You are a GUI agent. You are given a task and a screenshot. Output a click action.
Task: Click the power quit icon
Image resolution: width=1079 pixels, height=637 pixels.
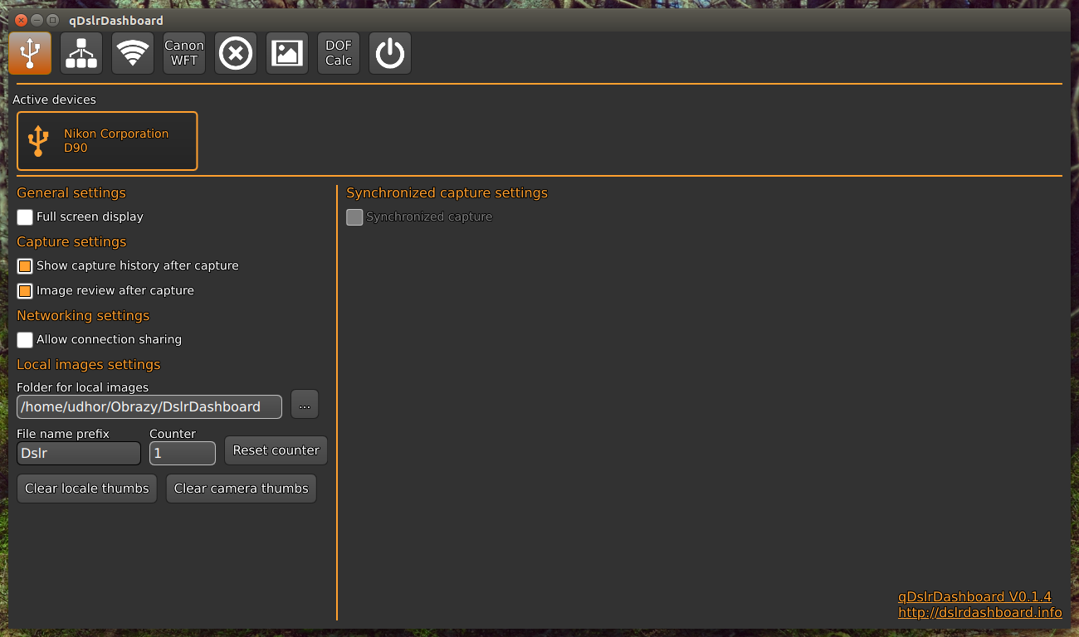click(390, 53)
